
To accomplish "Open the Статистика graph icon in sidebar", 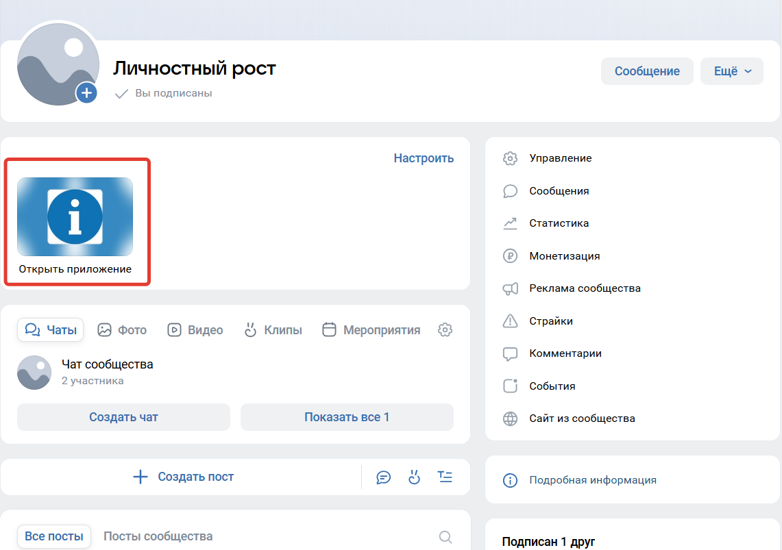I will pos(510,223).
